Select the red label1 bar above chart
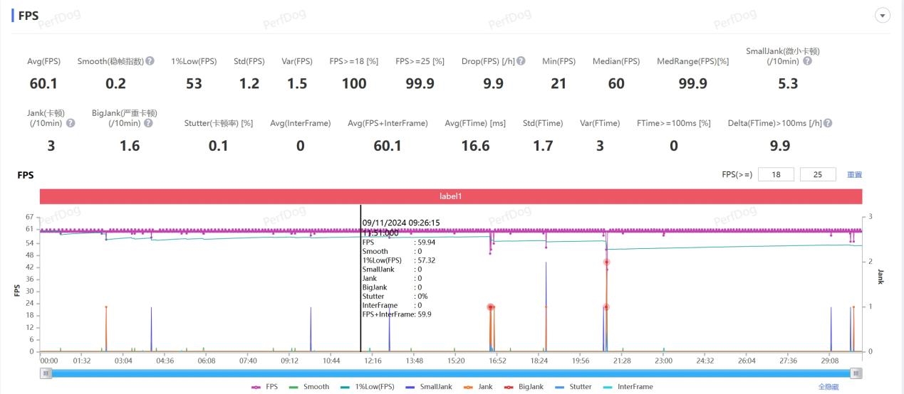This screenshot has width=904, height=394. coord(451,196)
